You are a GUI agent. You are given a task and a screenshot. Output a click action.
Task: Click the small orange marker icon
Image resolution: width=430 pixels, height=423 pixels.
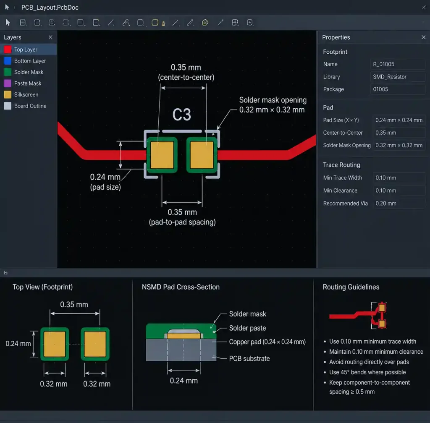point(164,23)
